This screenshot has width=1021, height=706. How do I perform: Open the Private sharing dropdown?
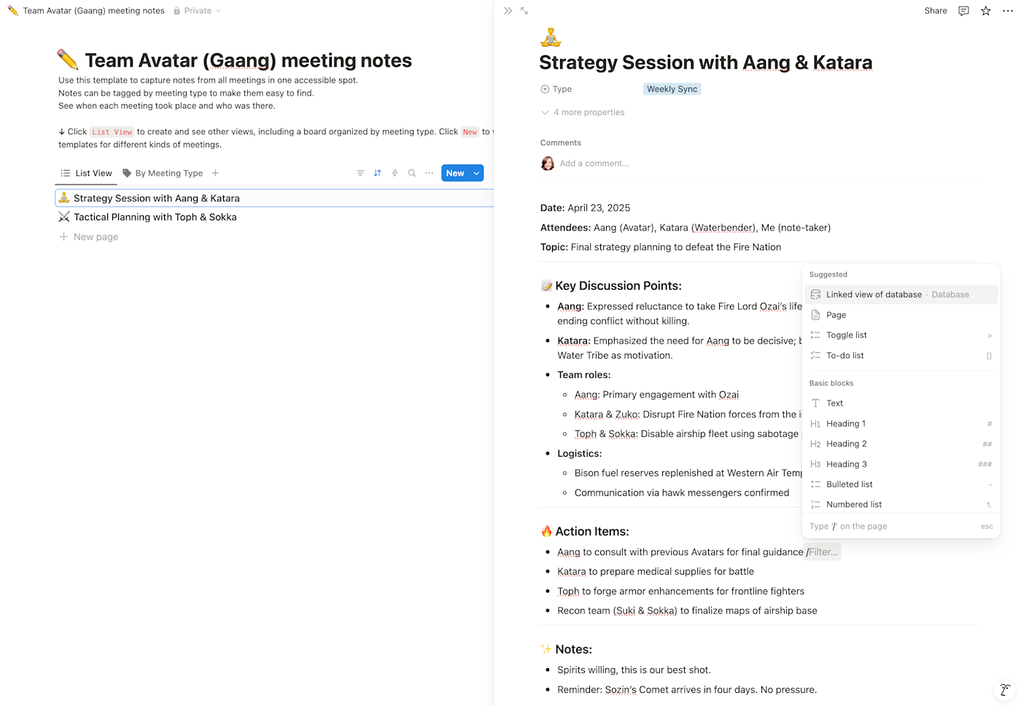pyautogui.click(x=198, y=11)
